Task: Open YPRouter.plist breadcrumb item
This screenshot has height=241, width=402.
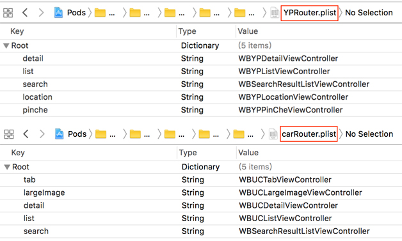Action: click(309, 13)
